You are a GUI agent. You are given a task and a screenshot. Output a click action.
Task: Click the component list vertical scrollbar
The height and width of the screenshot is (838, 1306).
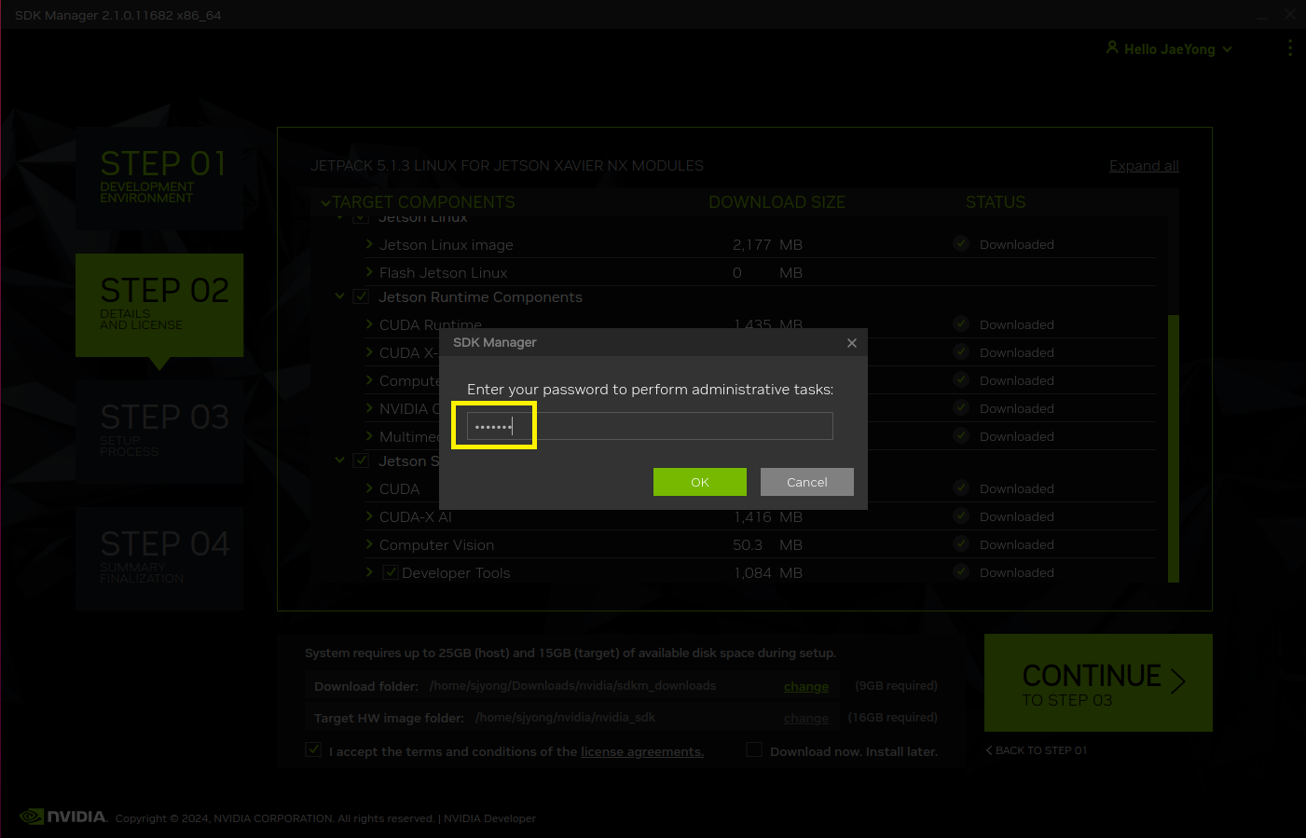click(x=1174, y=448)
